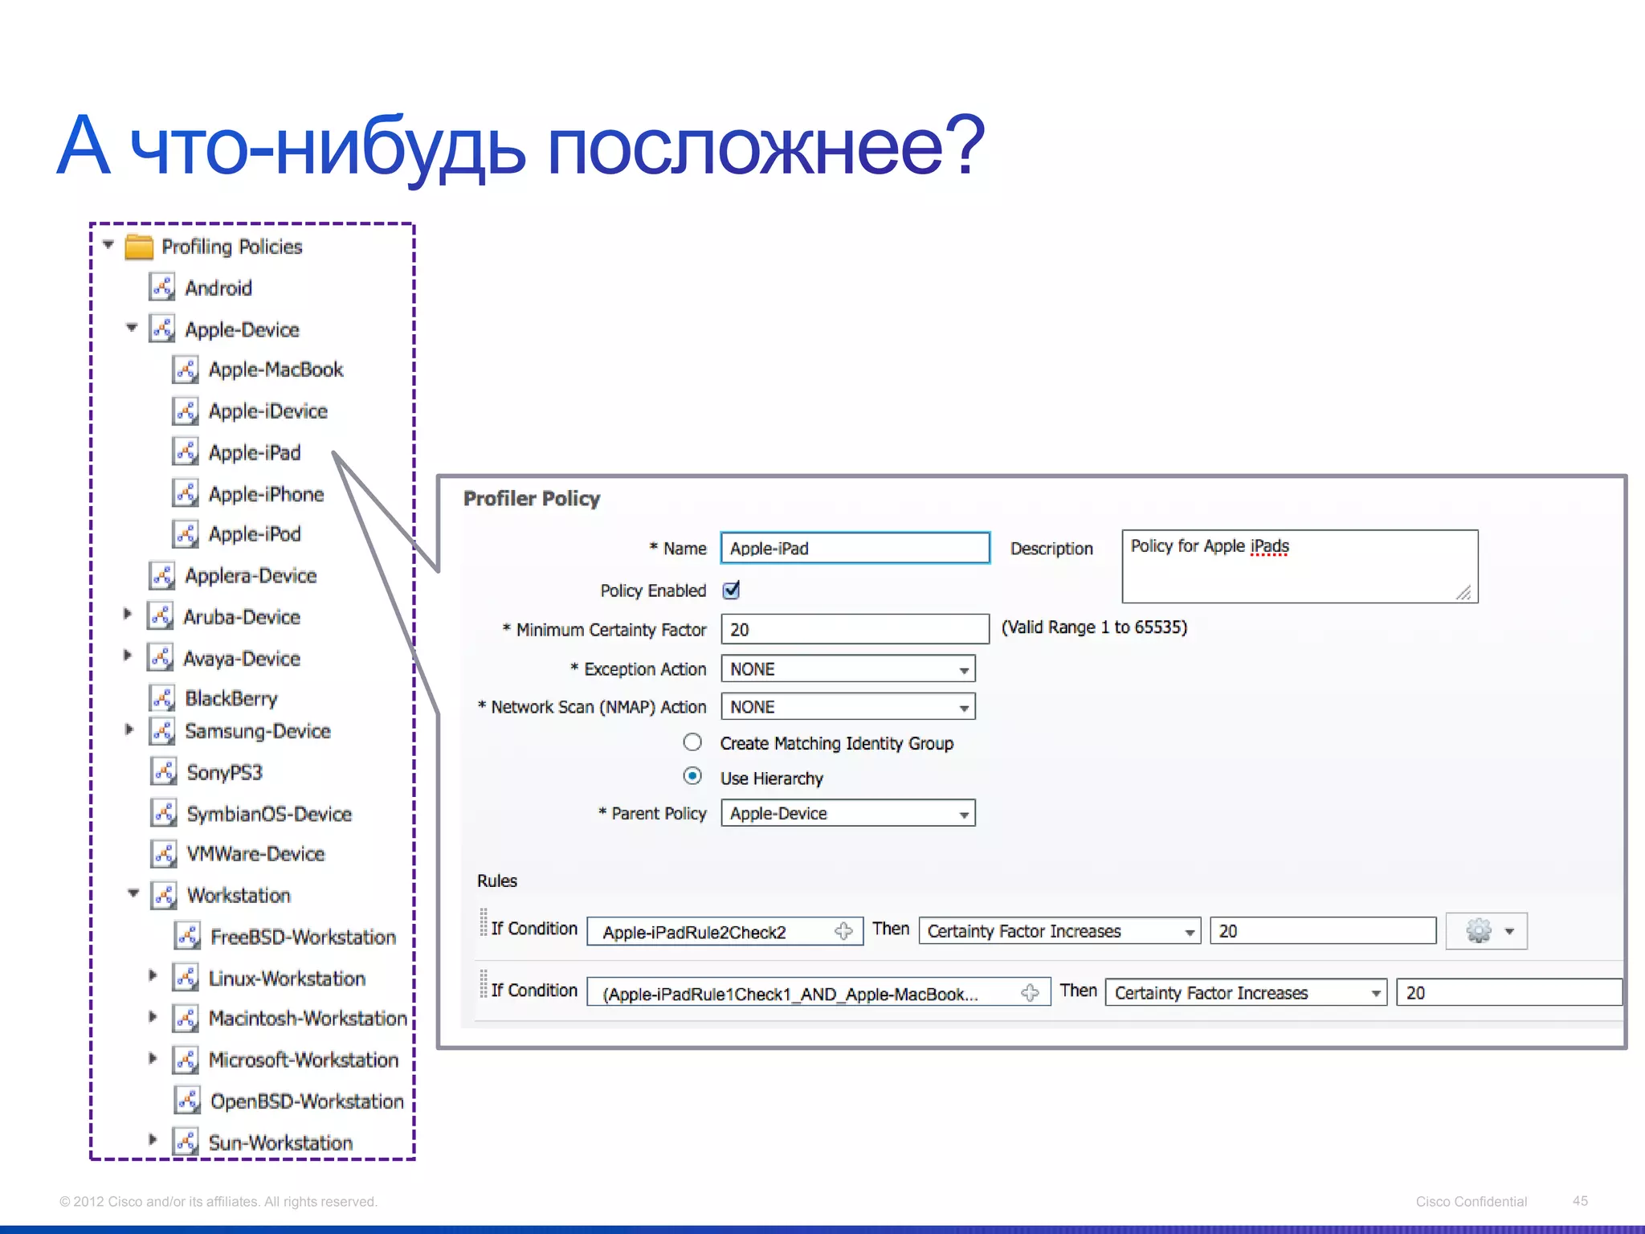
Task: Select the Use Hierarchy radio button
Action: (692, 777)
